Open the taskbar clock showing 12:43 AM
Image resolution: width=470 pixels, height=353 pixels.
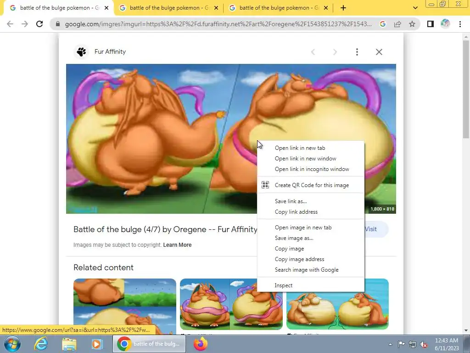tap(446, 344)
